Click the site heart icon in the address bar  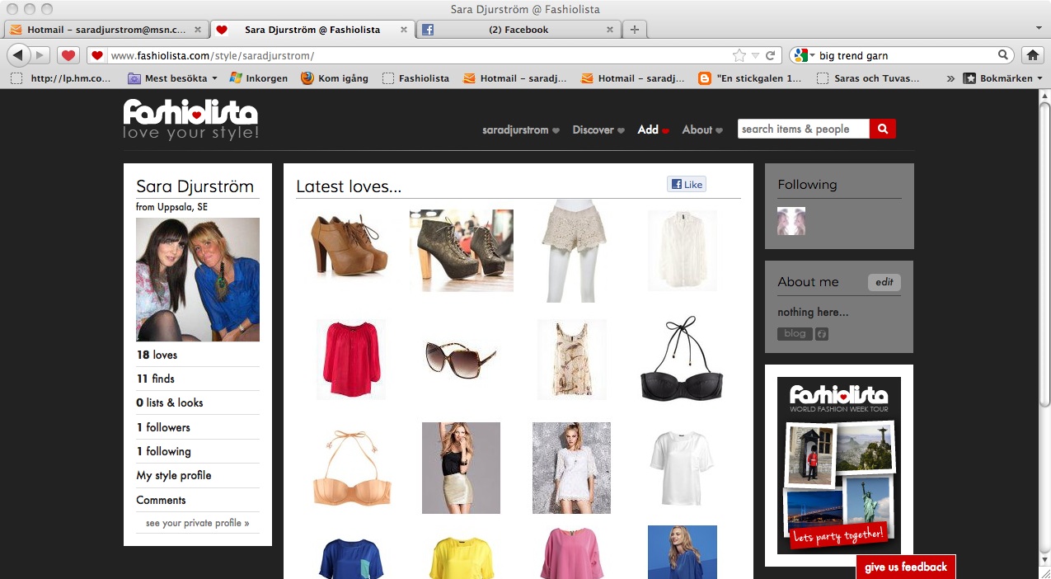point(97,55)
